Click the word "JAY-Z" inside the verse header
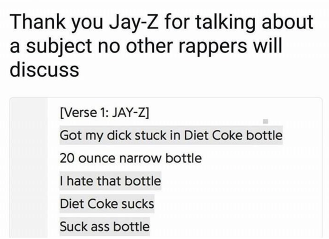 pos(129,113)
